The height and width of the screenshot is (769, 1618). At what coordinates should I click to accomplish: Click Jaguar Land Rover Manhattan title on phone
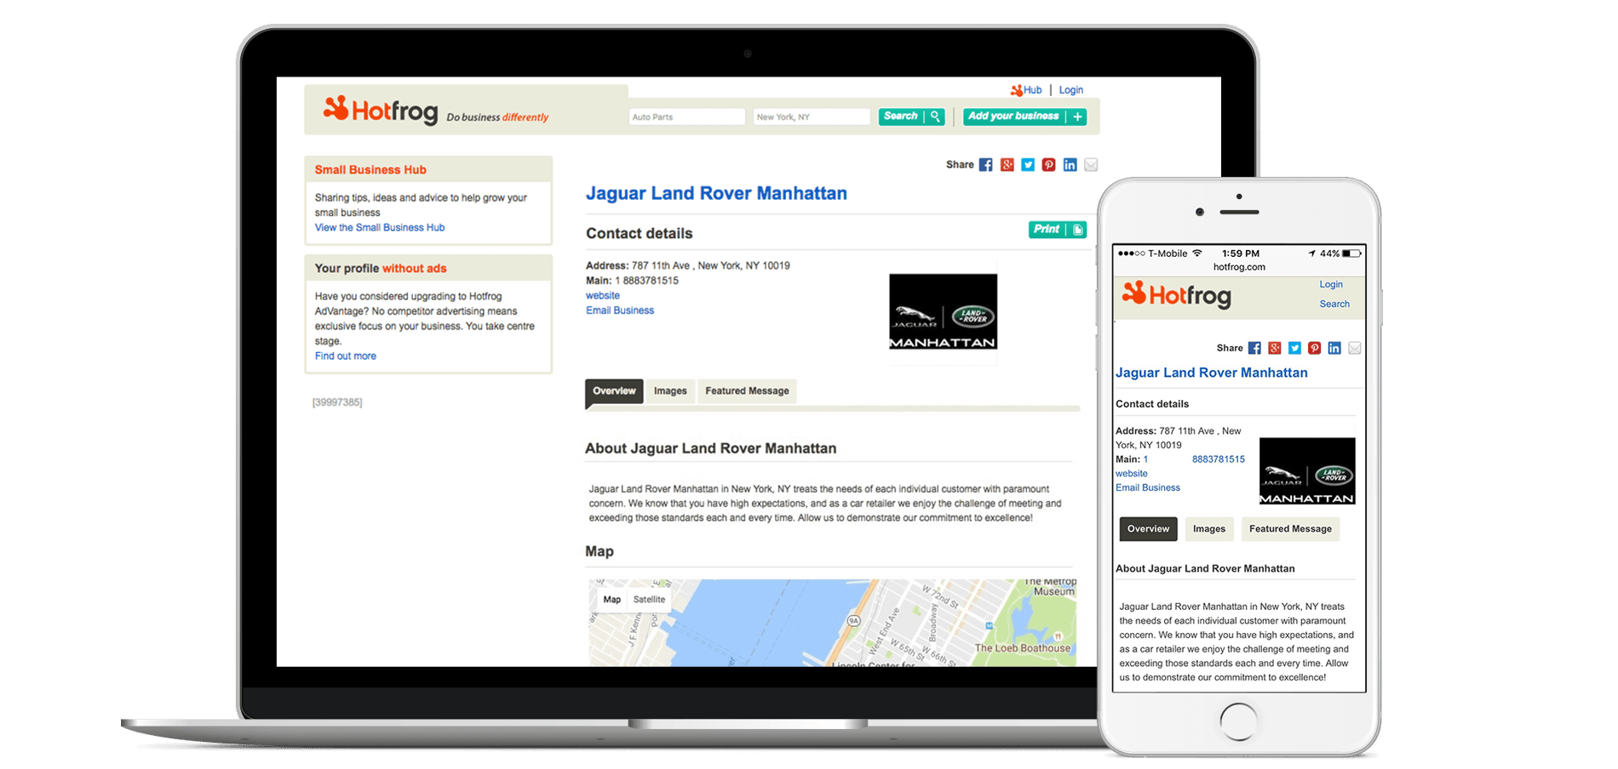1212,373
